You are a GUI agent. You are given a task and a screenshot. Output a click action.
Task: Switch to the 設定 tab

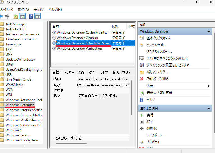click(104, 73)
